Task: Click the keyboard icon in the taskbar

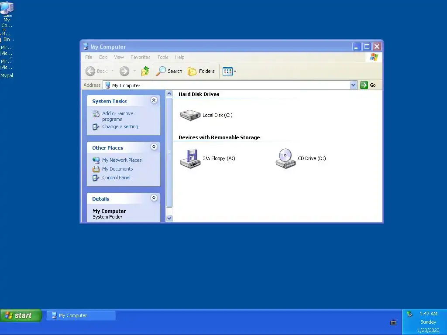Action: pyautogui.click(x=393, y=323)
